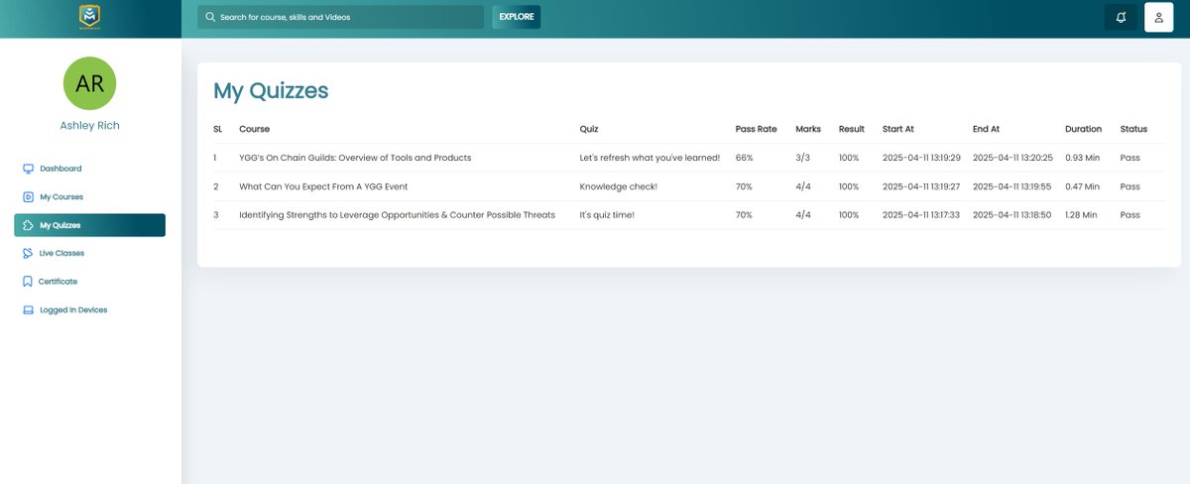Focus the course search field
This screenshot has height=484, width=1190.
point(340,17)
